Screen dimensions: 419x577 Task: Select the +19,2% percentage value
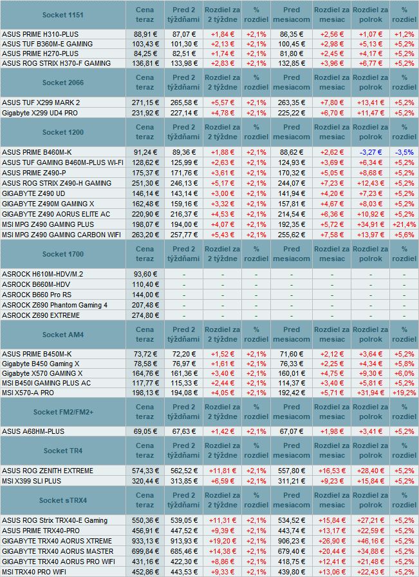coord(404,393)
